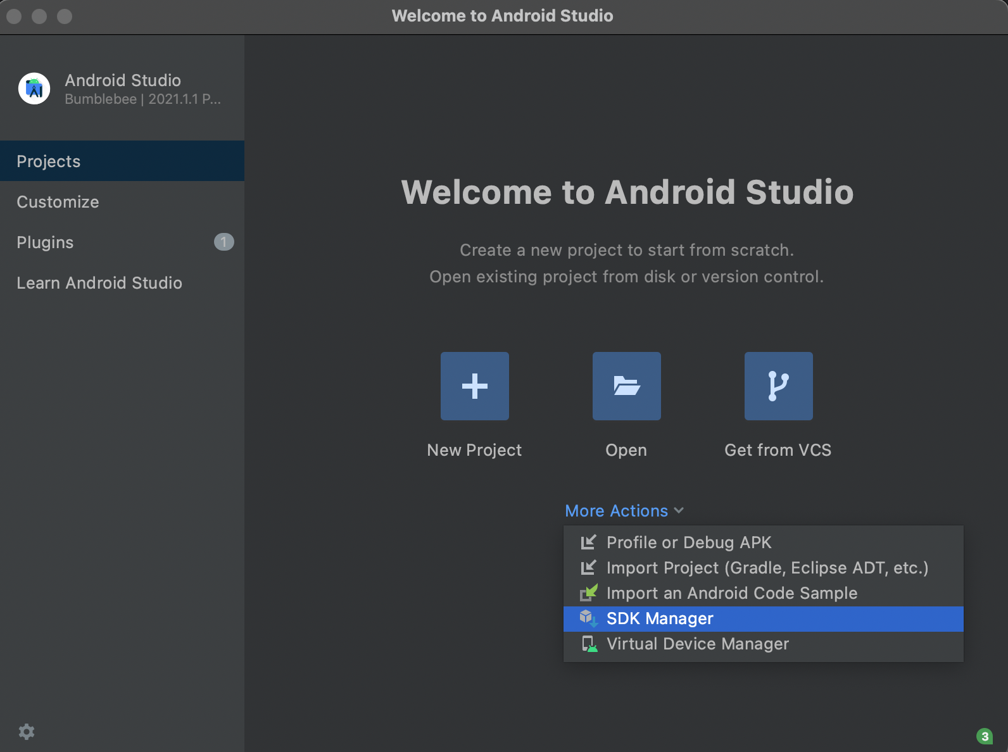Open SDK Manager from the menu
The height and width of the screenshot is (752, 1008).
(x=764, y=618)
